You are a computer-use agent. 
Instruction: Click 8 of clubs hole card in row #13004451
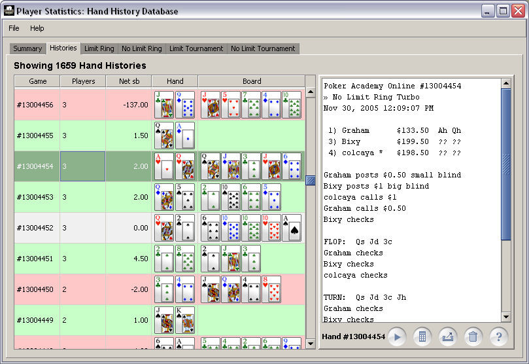point(185,259)
